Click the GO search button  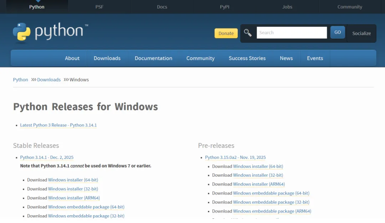pyautogui.click(x=338, y=32)
